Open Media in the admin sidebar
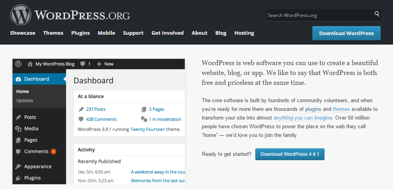The image size is (393, 189). pos(31,129)
